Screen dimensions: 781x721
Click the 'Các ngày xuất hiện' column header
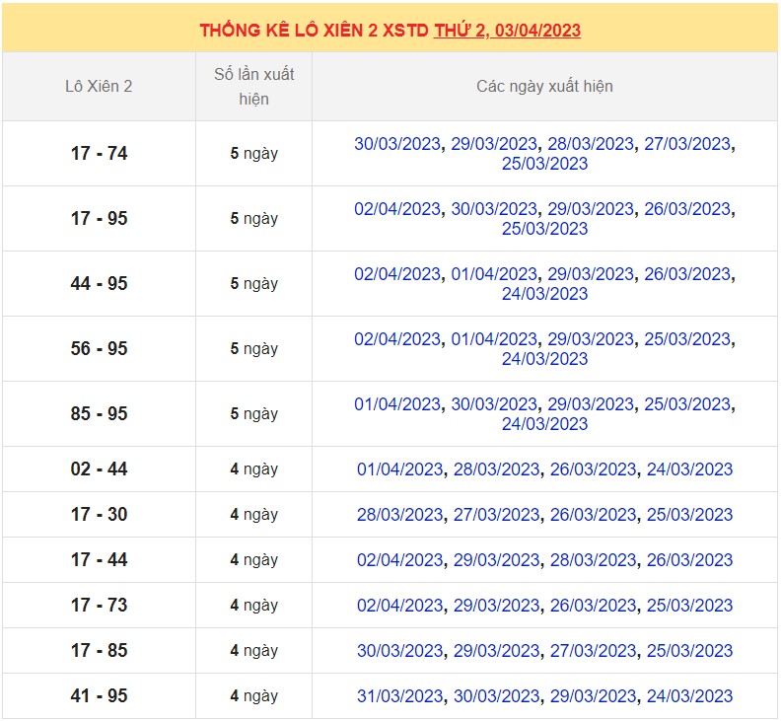(544, 87)
